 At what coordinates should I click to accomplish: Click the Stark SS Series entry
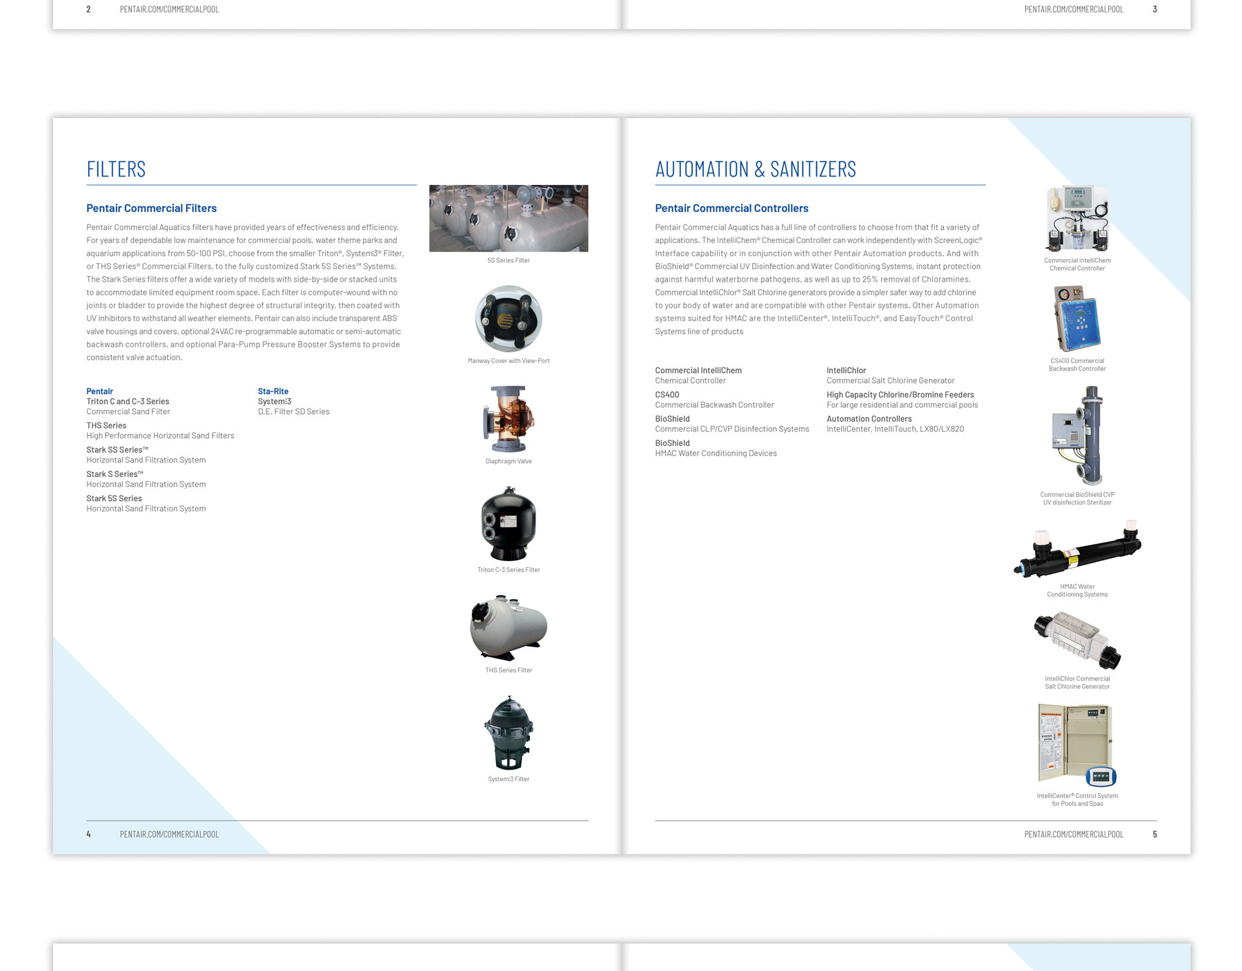point(146,455)
